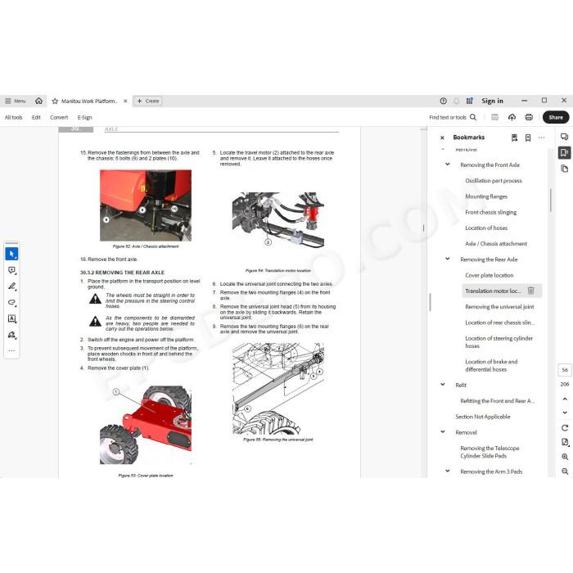Select the add text box tool
Image resolution: width=573 pixels, height=573 pixels.
point(11,318)
